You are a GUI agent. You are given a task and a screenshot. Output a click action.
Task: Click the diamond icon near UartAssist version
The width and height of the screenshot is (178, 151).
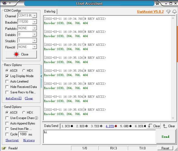pyautogui.click(x=168, y=12)
